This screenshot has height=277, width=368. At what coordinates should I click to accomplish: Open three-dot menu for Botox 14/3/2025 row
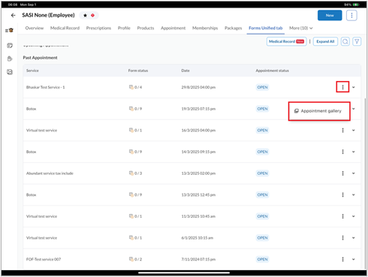[342, 152]
